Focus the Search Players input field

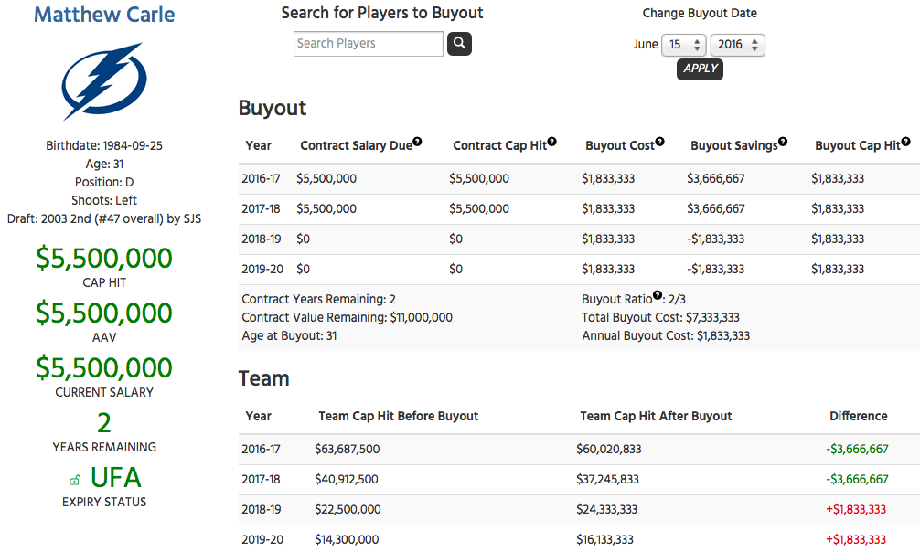click(369, 43)
